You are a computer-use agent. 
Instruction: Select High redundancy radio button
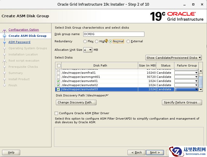tap(97, 42)
